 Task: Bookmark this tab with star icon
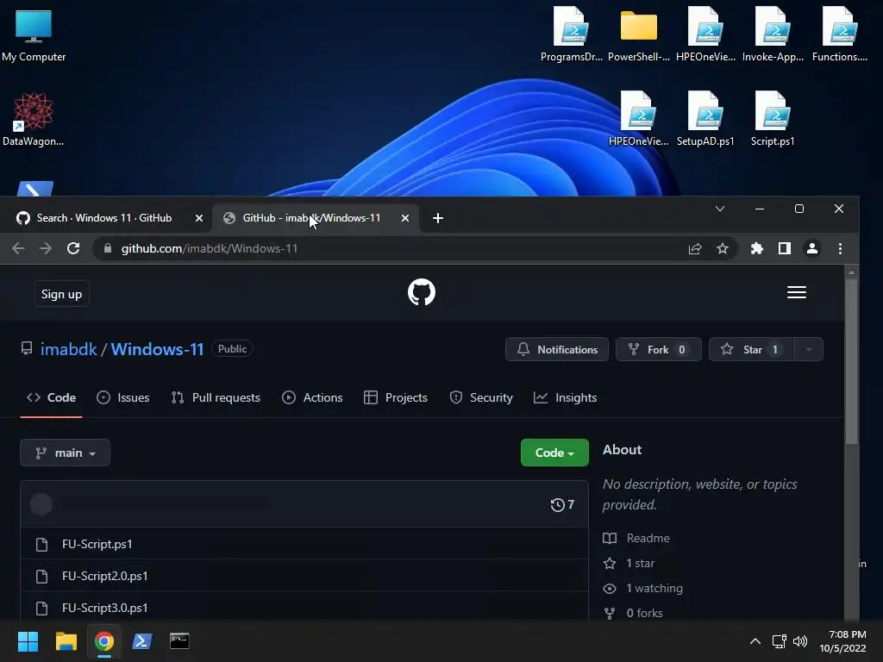coord(723,248)
